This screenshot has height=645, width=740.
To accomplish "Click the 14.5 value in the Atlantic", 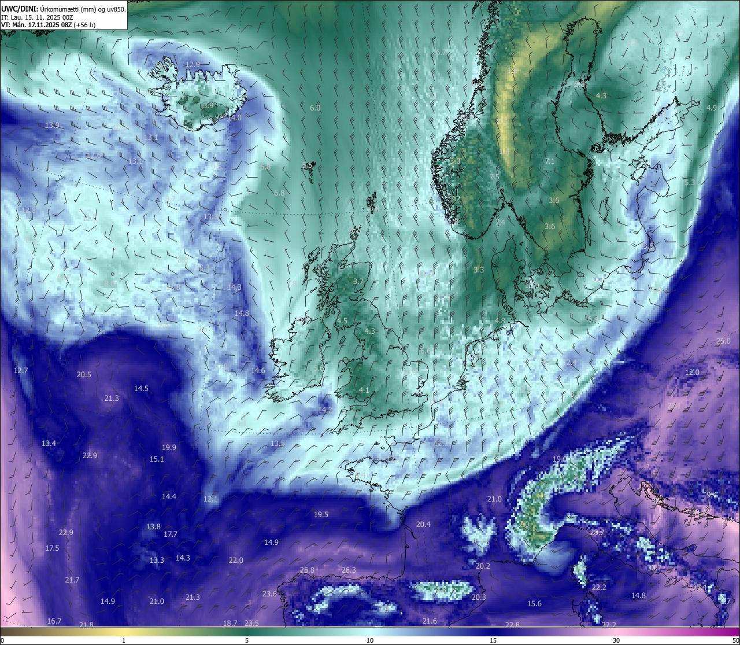I will coord(141,389).
